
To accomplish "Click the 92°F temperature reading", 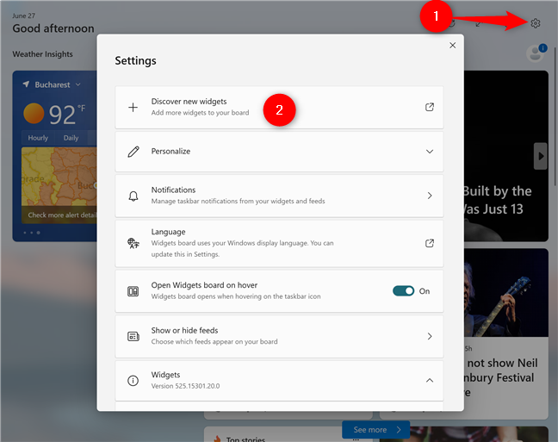I will 67,115.
